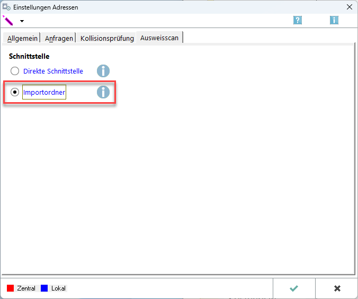The width and height of the screenshot is (358, 299).
Task: Open the dropdown arrow beside the pencil
Action: click(x=22, y=21)
